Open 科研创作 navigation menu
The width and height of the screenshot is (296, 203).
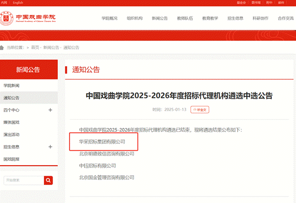click(x=261, y=18)
